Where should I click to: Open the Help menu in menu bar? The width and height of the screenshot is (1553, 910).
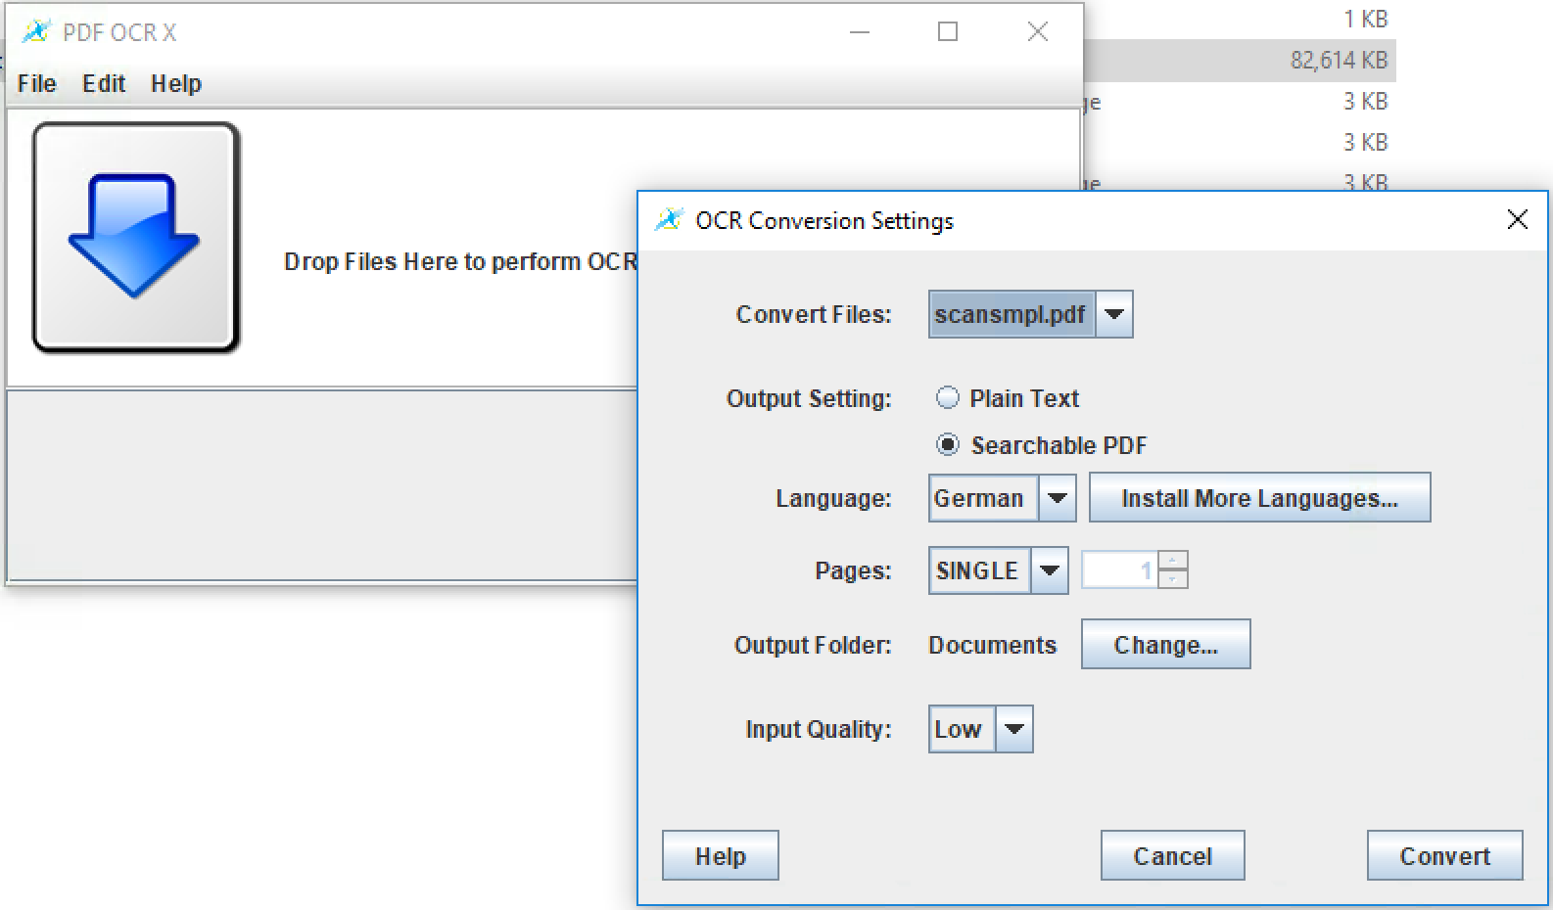176,83
